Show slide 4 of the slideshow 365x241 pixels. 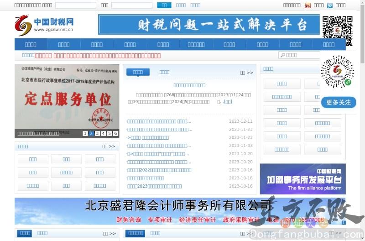104,133
